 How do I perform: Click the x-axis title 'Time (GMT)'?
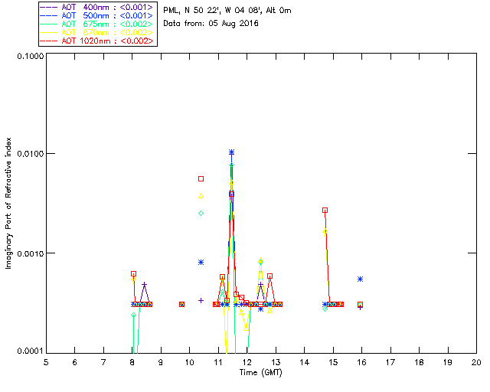point(260,372)
